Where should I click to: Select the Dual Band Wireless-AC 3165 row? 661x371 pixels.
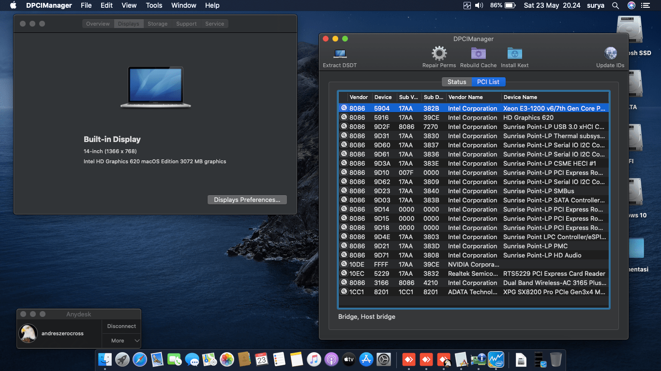[473, 283]
